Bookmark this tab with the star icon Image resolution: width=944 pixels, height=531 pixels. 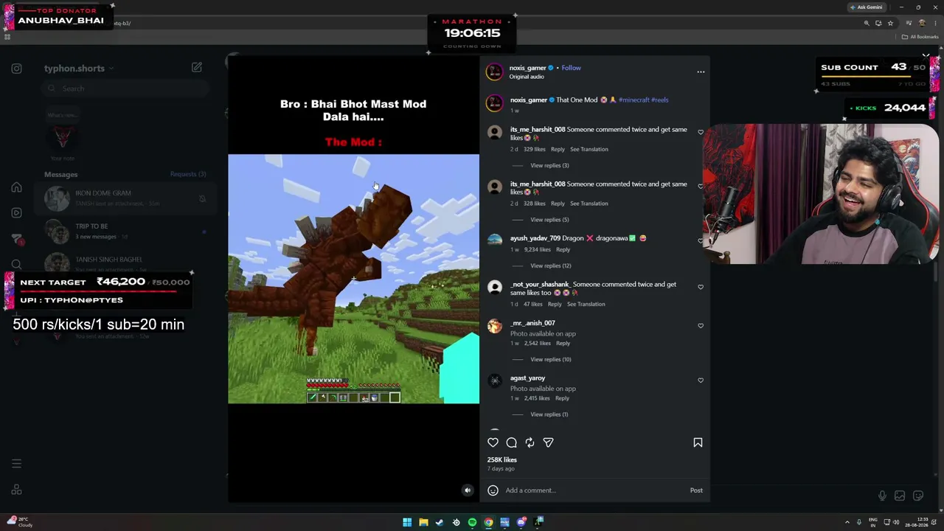[x=889, y=23]
